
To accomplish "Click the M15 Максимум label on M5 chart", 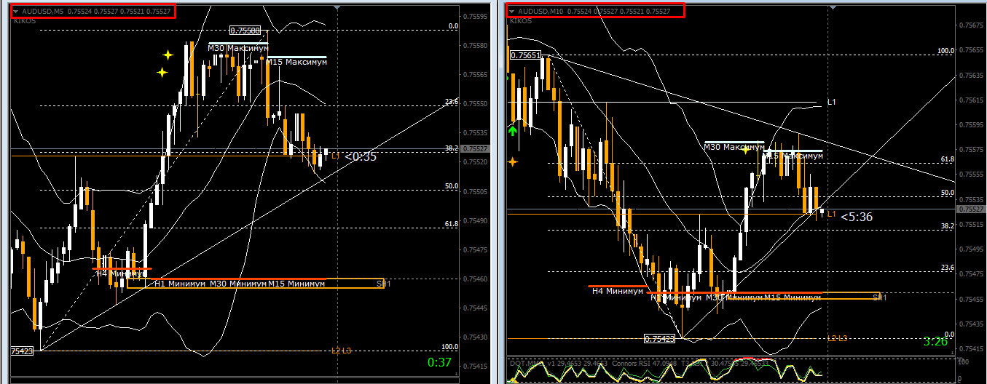I will point(296,63).
